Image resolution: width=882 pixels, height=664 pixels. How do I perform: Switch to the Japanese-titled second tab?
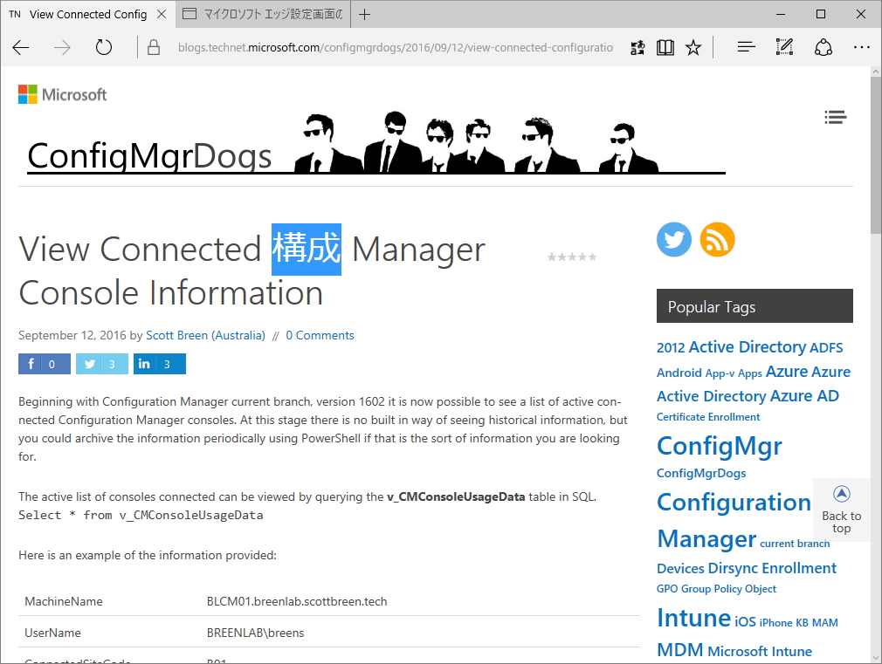tap(263, 14)
